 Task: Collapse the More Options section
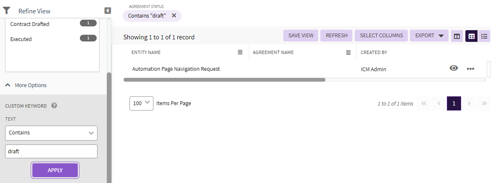(26, 85)
